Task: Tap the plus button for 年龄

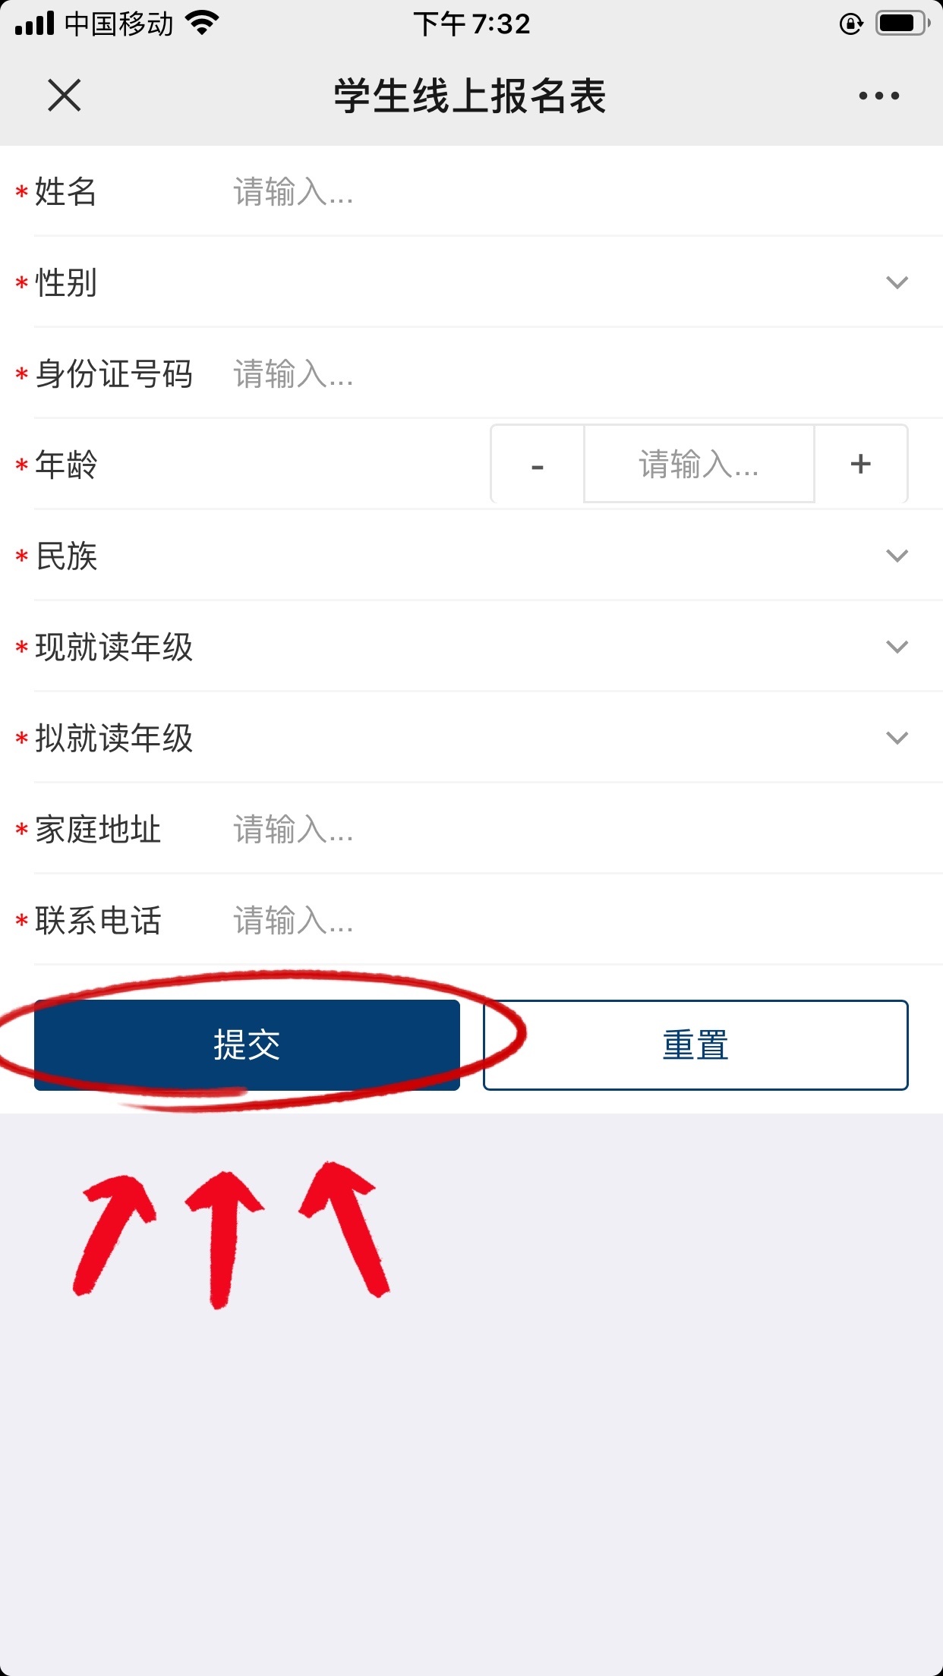Action: click(861, 464)
